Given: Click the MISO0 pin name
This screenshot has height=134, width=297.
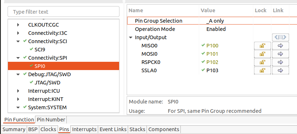Looking at the screenshot, I should pos(149,46).
